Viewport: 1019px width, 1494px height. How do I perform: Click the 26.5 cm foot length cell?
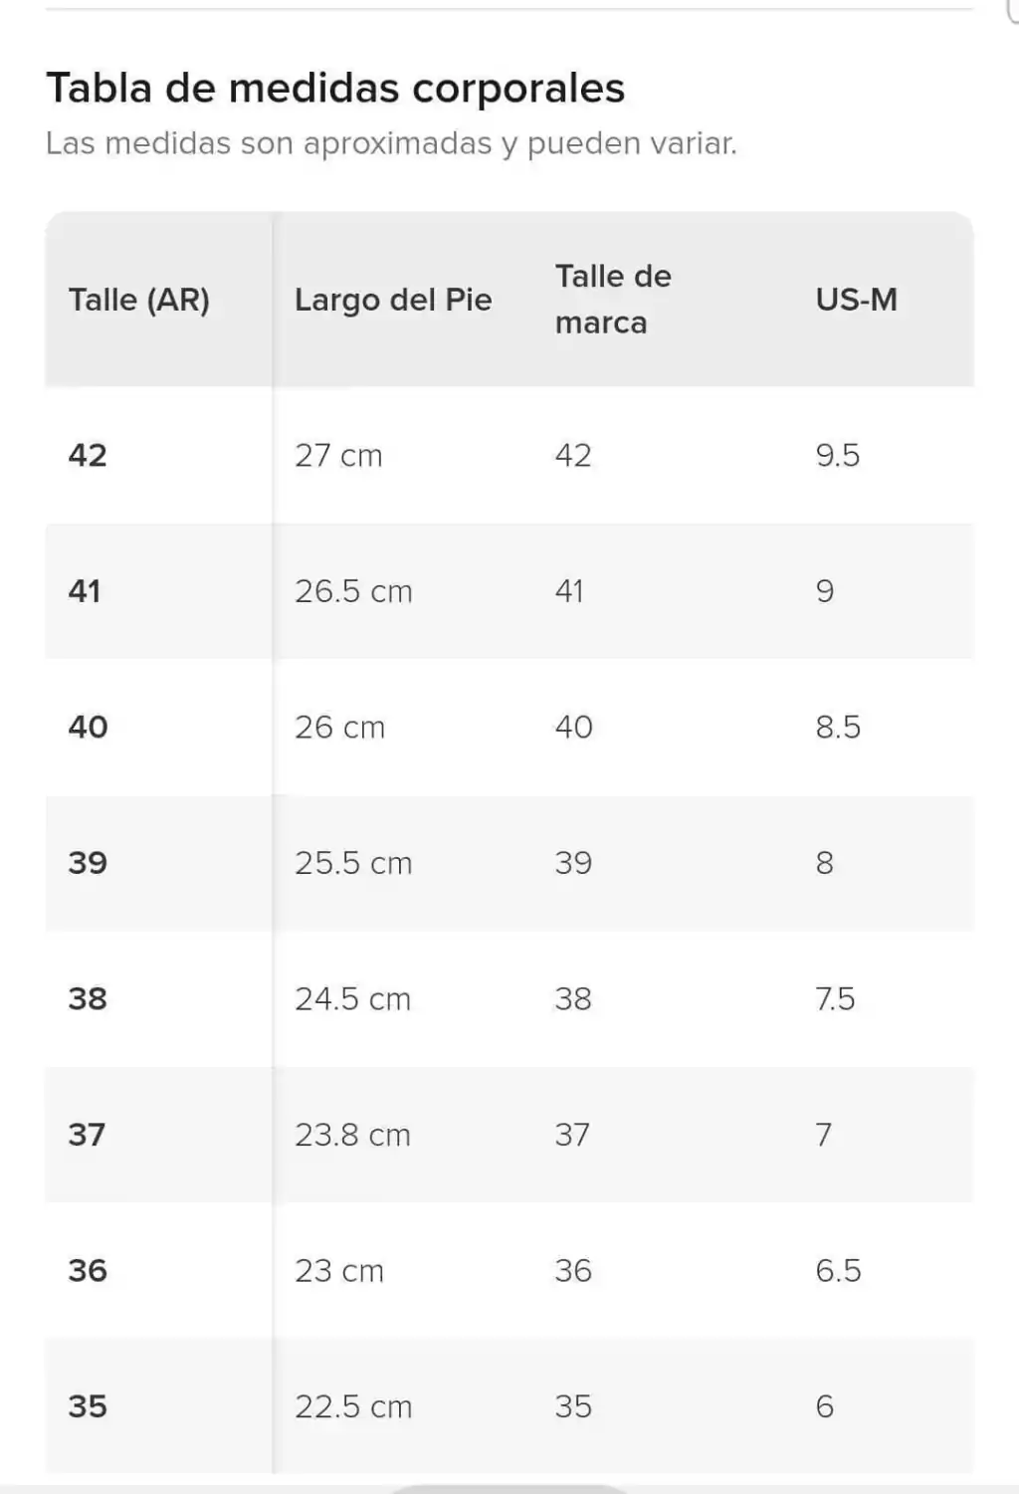353,591
